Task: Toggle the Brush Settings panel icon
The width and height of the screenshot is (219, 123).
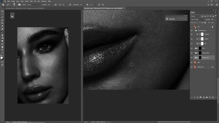Action: click(20, 4)
